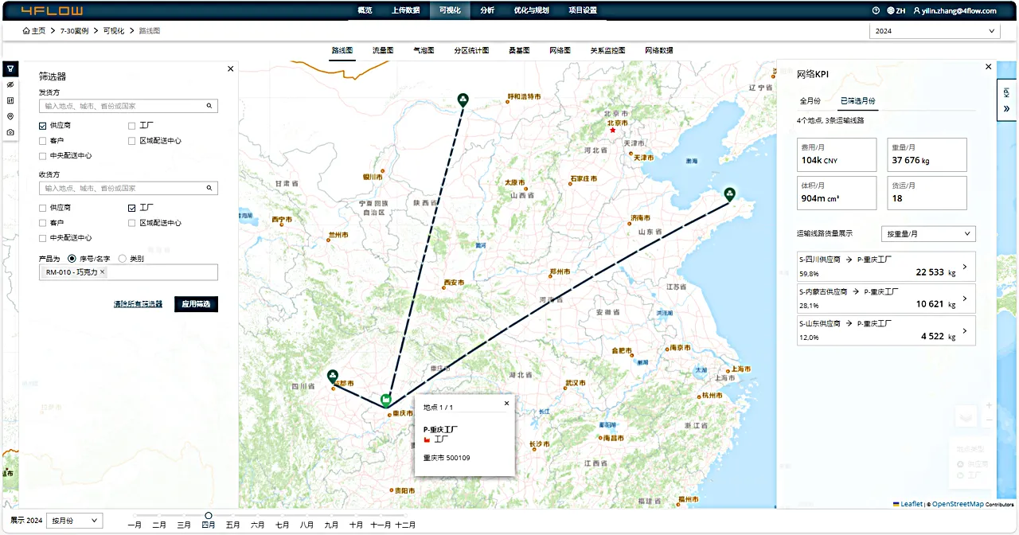Click search icon in 收货方 field
Viewport: 1019px width, 535px height.
[x=209, y=189]
